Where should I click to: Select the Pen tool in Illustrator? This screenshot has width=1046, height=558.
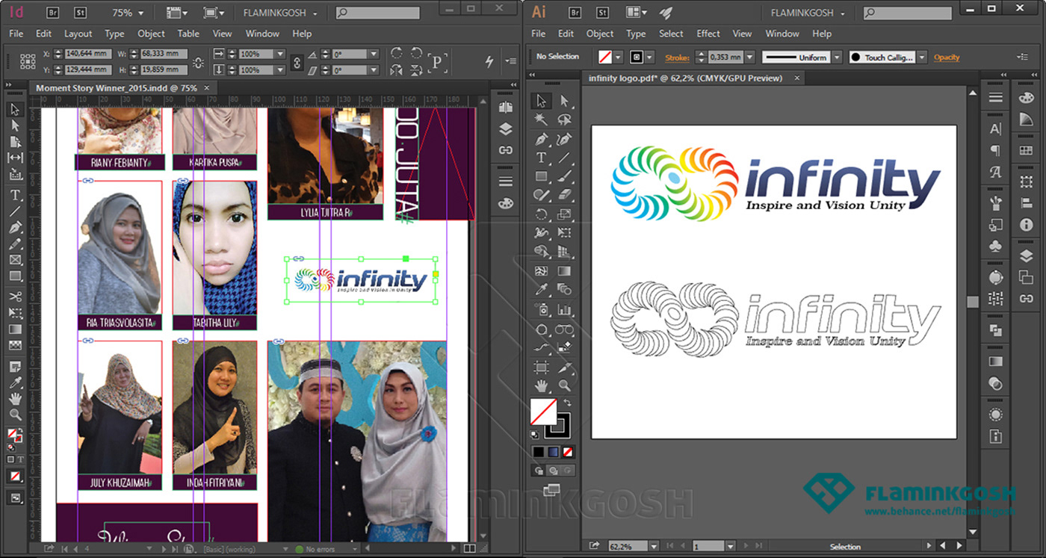(x=542, y=139)
